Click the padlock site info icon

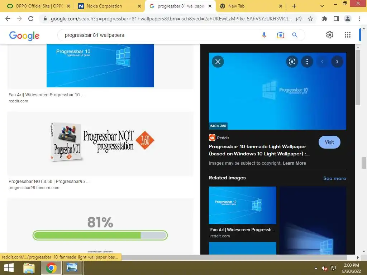(x=45, y=19)
